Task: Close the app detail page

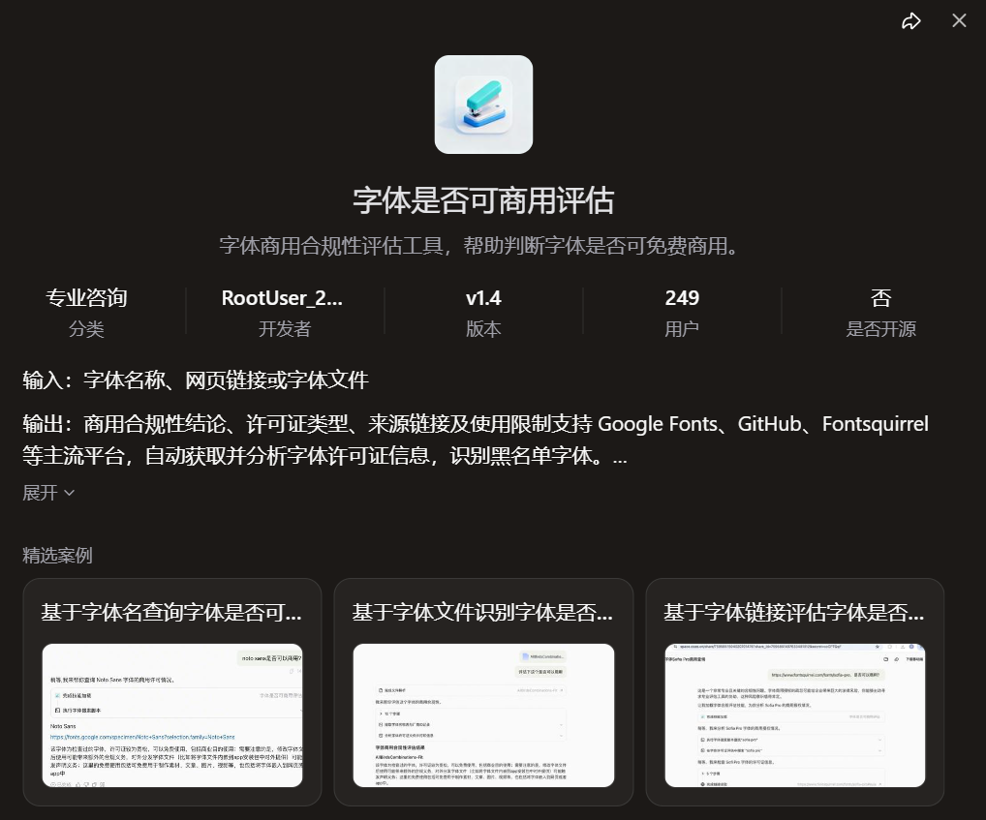Action: point(959,20)
